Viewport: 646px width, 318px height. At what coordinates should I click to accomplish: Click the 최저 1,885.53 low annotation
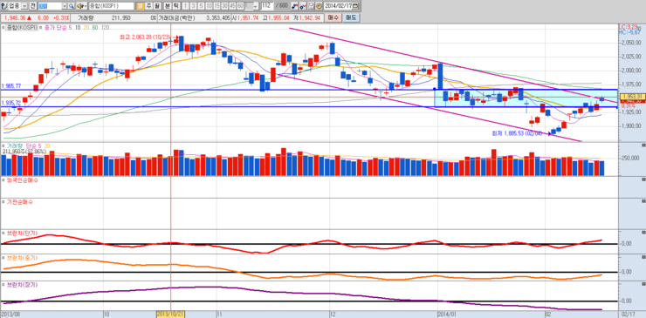[x=517, y=133]
